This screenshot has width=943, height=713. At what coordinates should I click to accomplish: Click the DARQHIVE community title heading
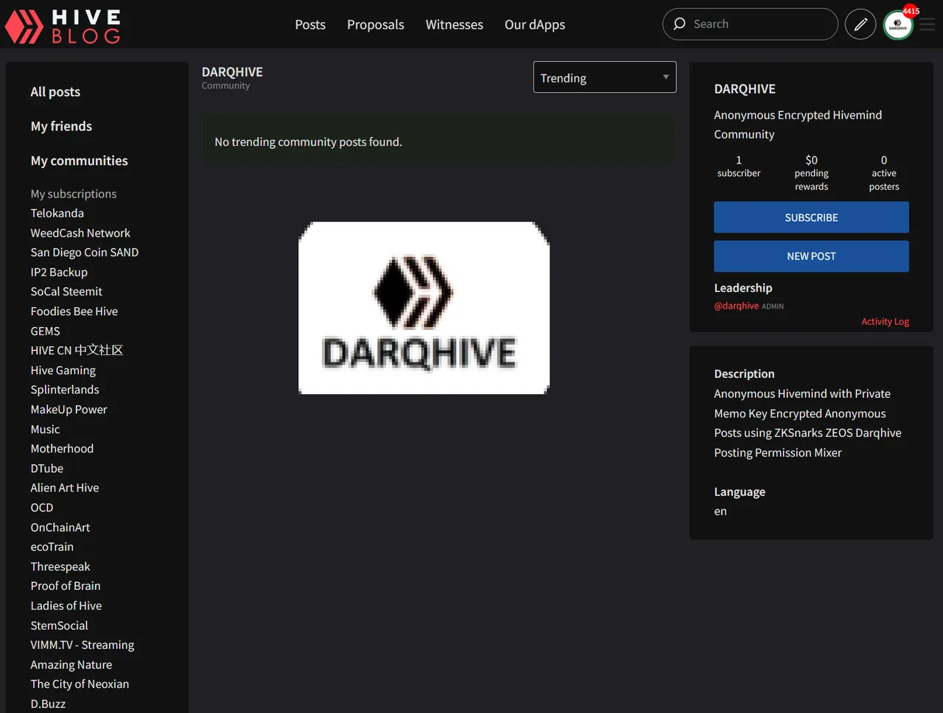(232, 71)
